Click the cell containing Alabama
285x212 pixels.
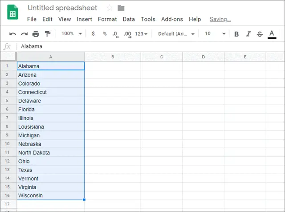tap(51, 66)
